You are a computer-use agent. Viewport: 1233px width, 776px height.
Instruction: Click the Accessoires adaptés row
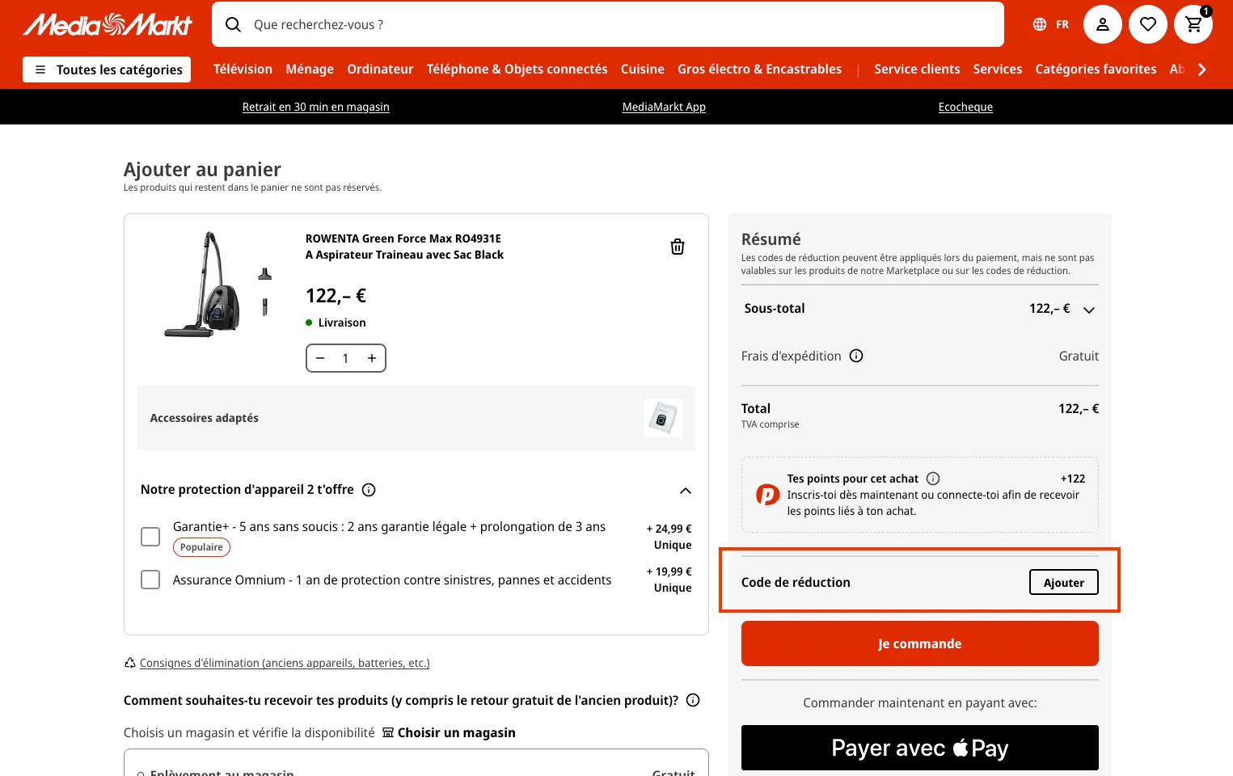coord(416,418)
